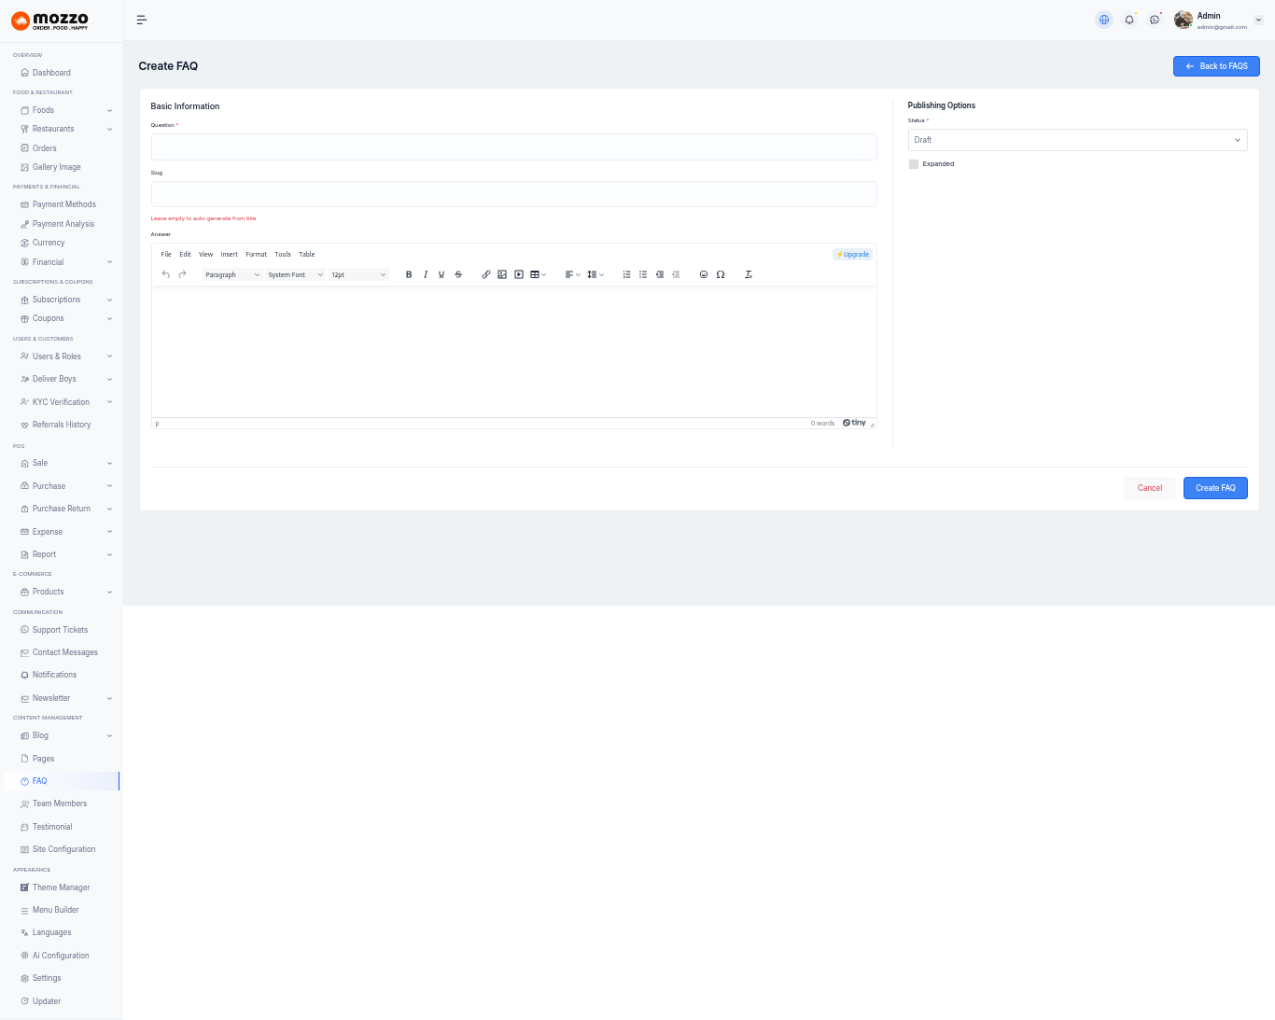Screen dimensions: 1275x1020
Task: Click into the Question input field
Action: point(513,147)
